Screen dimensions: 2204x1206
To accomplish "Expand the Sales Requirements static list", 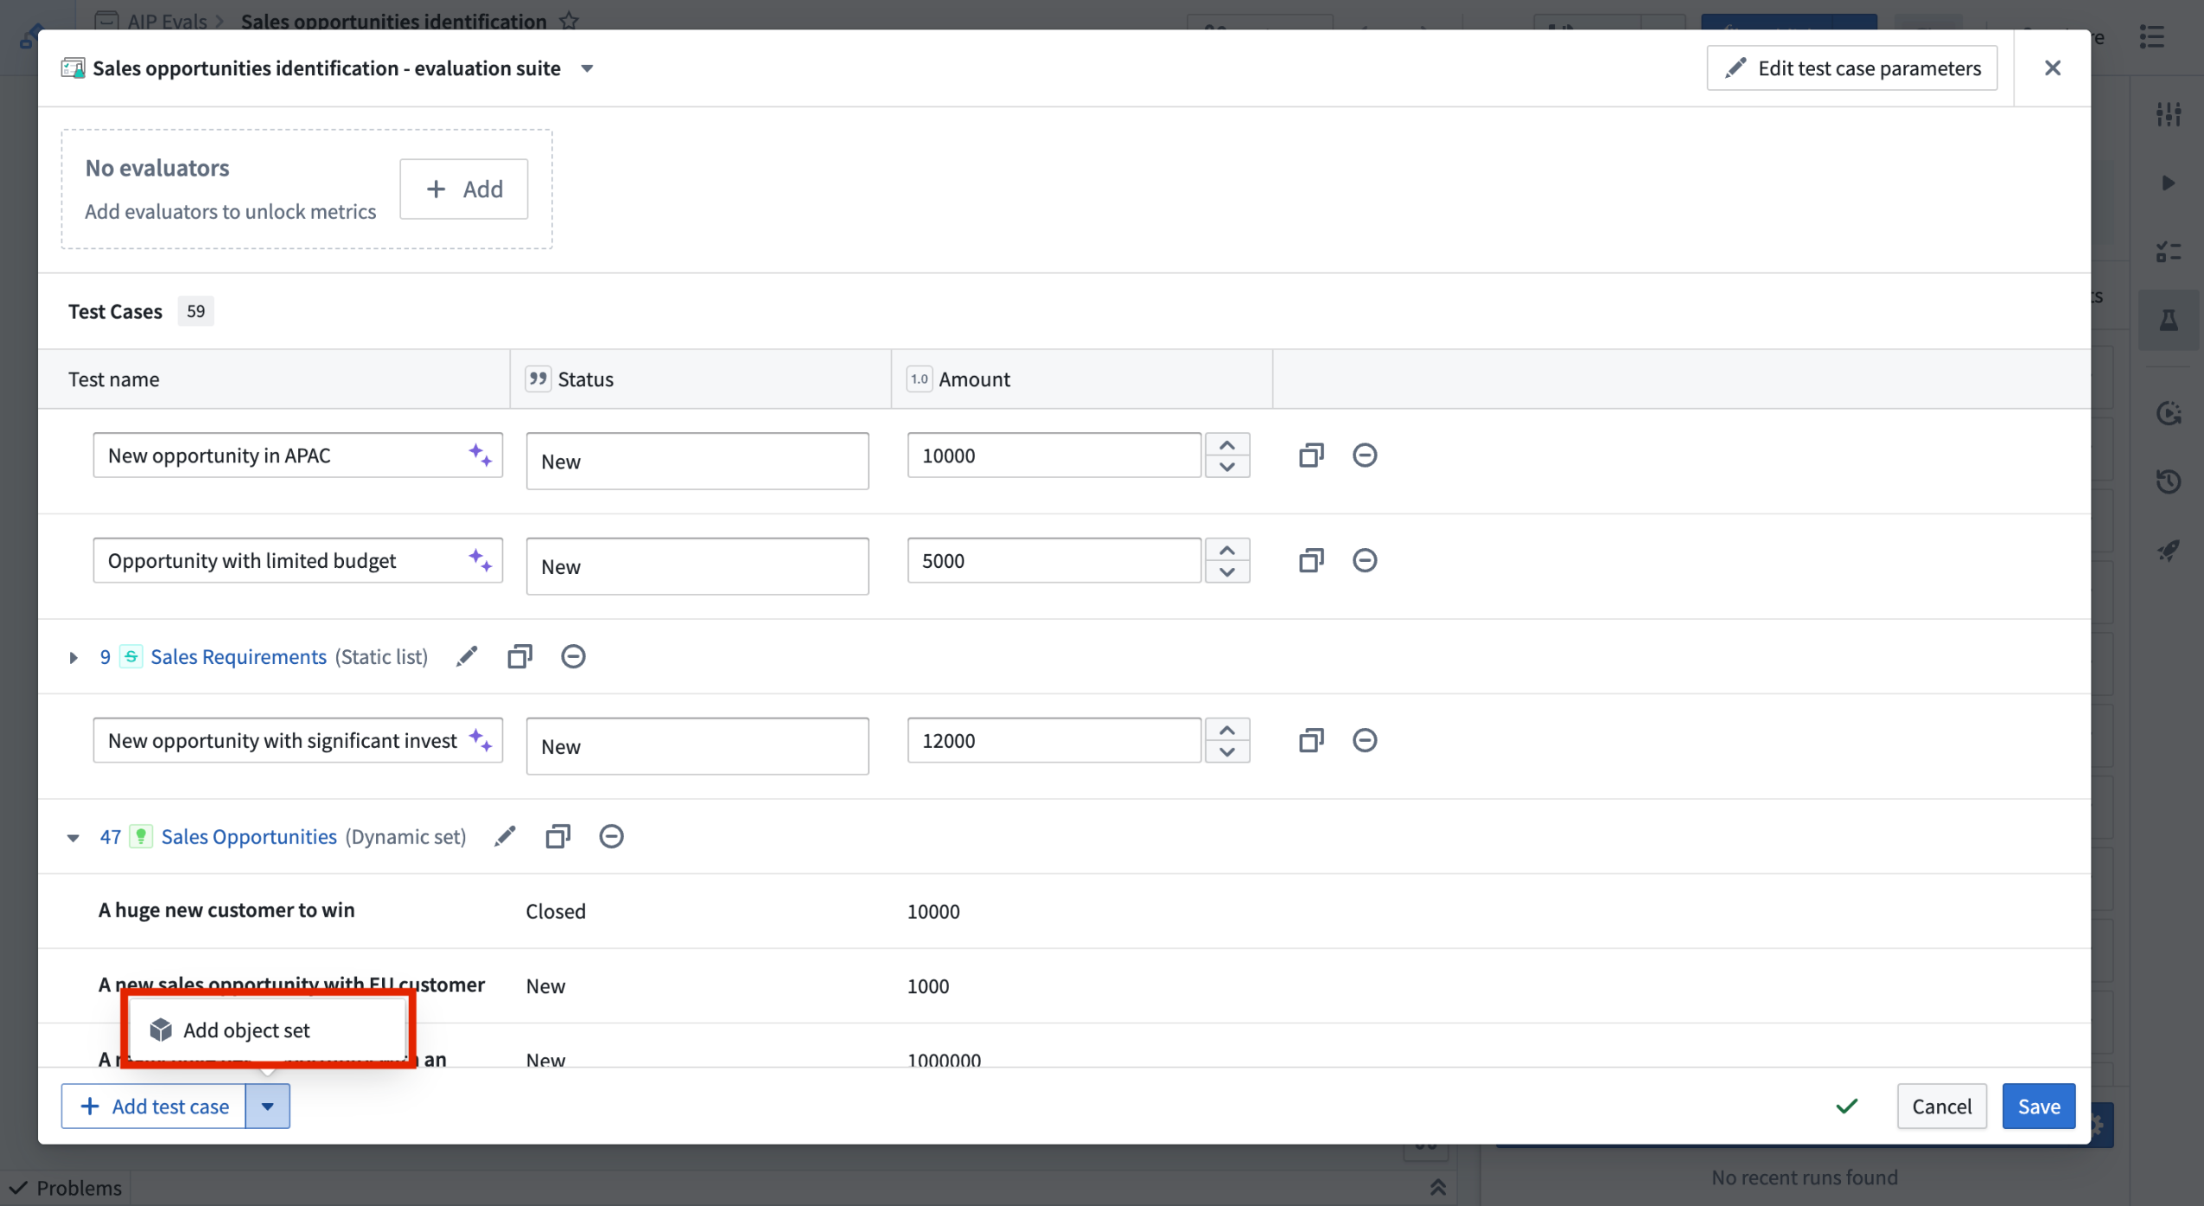I will (73, 657).
